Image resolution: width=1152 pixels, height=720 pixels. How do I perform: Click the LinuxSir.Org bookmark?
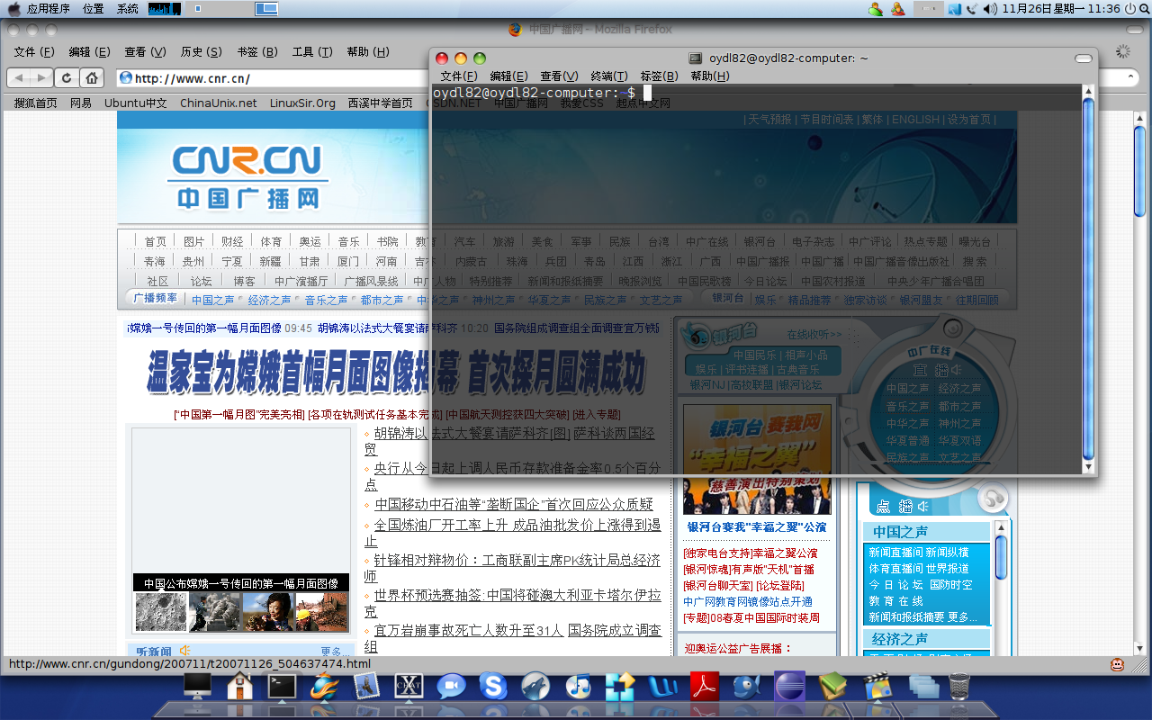(x=302, y=103)
